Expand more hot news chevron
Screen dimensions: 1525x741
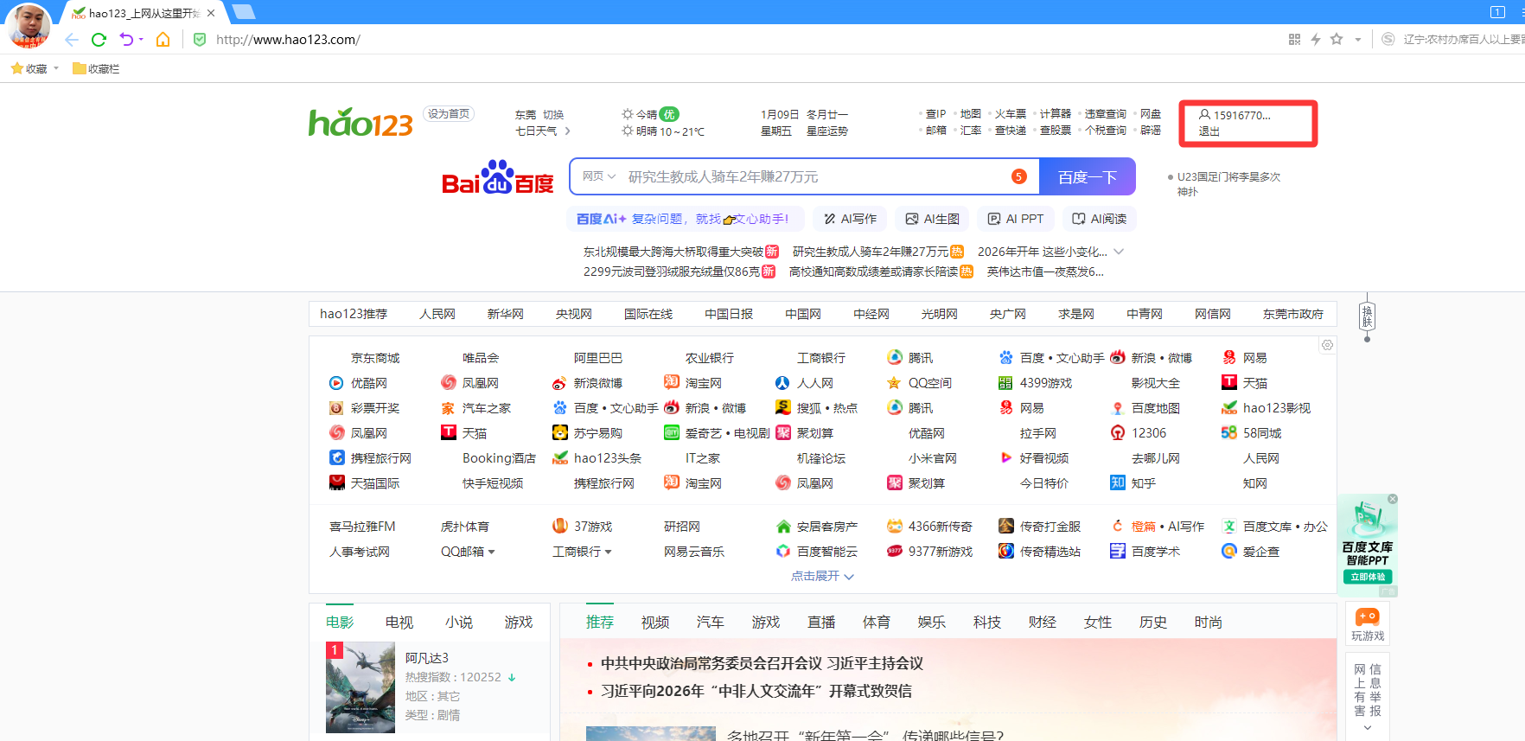tap(1119, 252)
